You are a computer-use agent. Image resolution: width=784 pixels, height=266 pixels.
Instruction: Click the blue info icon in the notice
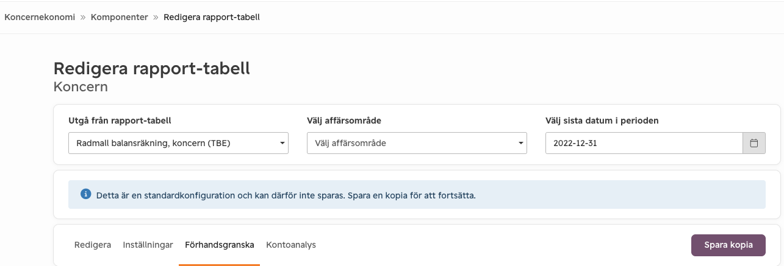point(85,195)
